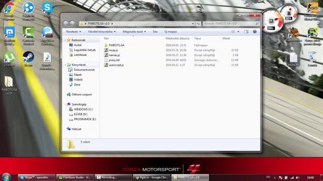Show hidden tray icons with the arrow
Viewport: 323px width, 181px height.
pyautogui.click(x=275, y=177)
